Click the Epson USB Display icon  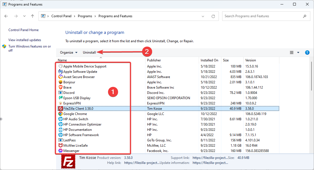[x=61, y=98]
